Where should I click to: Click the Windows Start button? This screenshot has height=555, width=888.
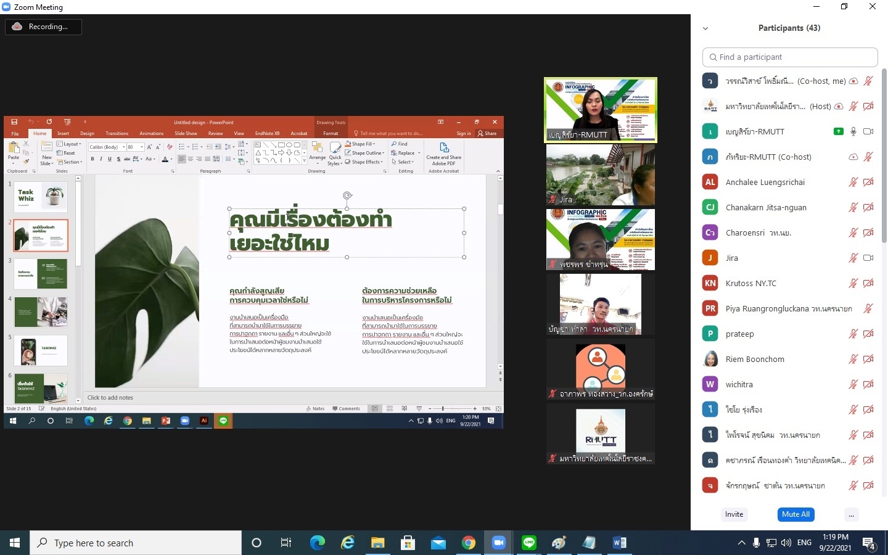click(15, 543)
